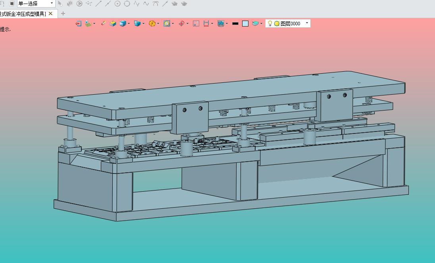The width and height of the screenshot is (435, 263).
Task: Expand the cube with screen display dropdown arrow
Action: (143, 23)
